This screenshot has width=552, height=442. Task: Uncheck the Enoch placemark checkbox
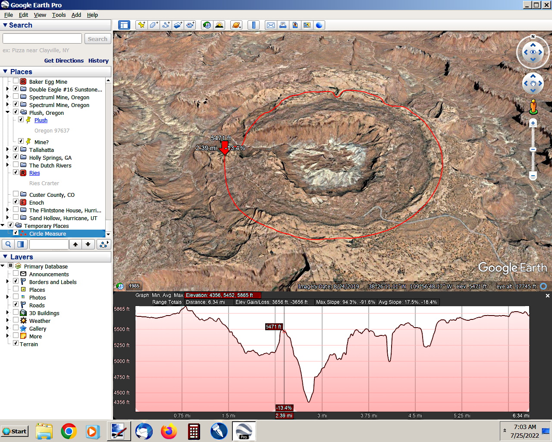pyautogui.click(x=16, y=202)
